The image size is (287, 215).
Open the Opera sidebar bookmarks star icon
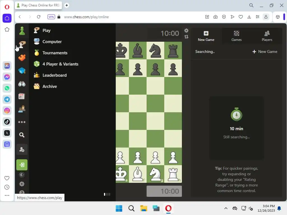[x=7, y=29]
